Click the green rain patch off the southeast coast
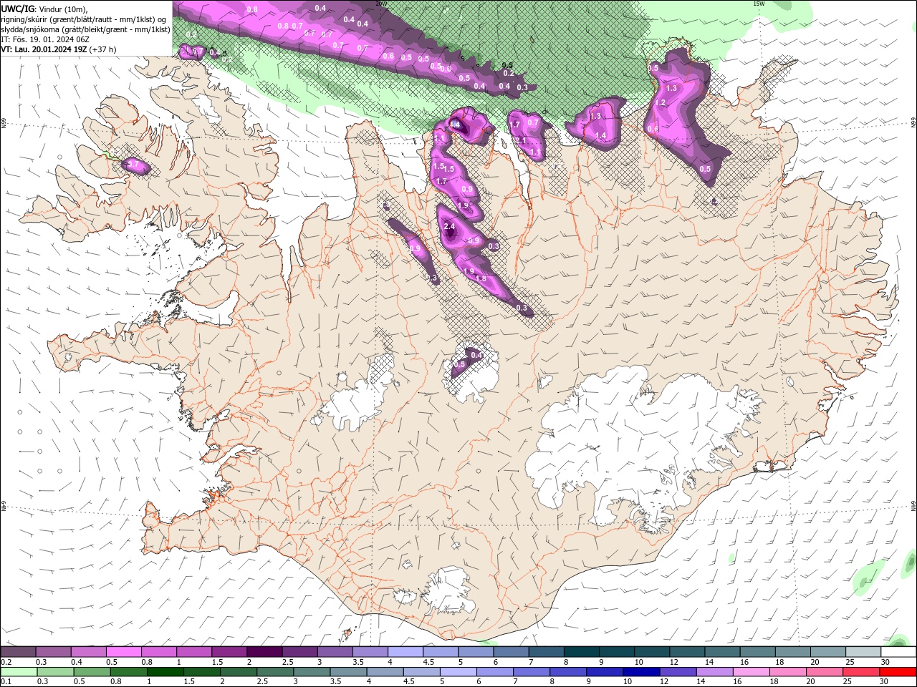Screen dimensions: 917x687 [x=868, y=578]
